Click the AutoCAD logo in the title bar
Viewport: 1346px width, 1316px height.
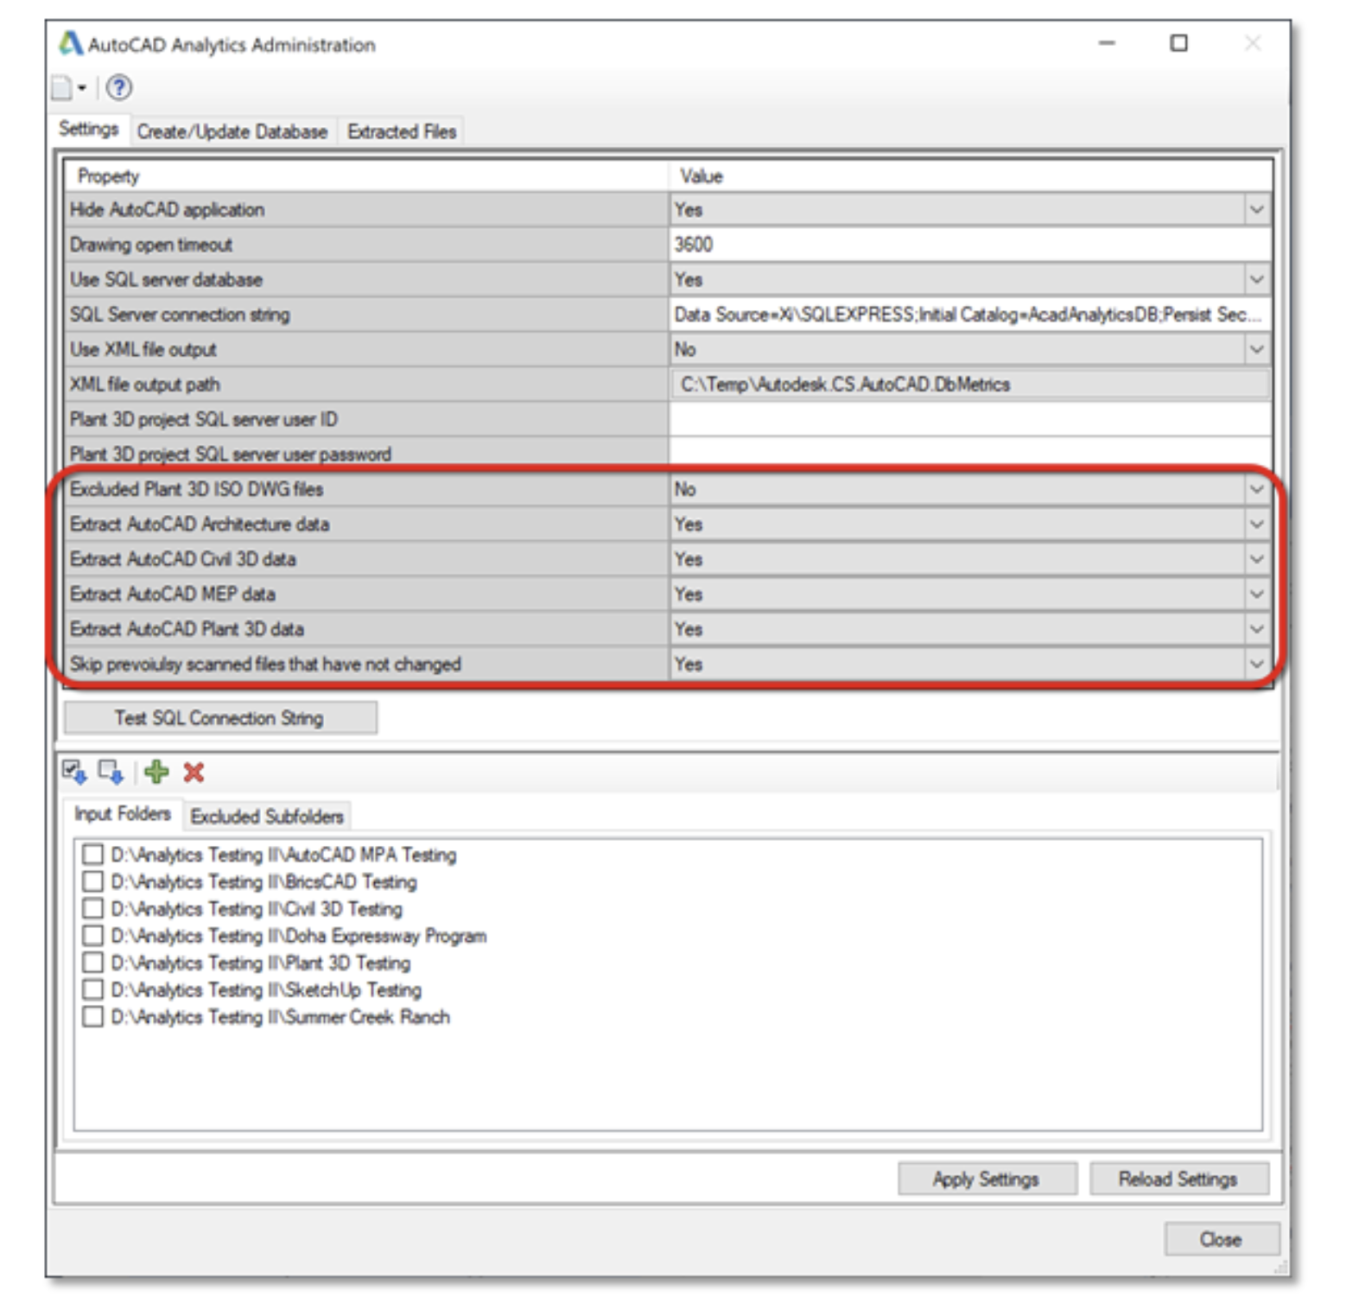point(71,43)
